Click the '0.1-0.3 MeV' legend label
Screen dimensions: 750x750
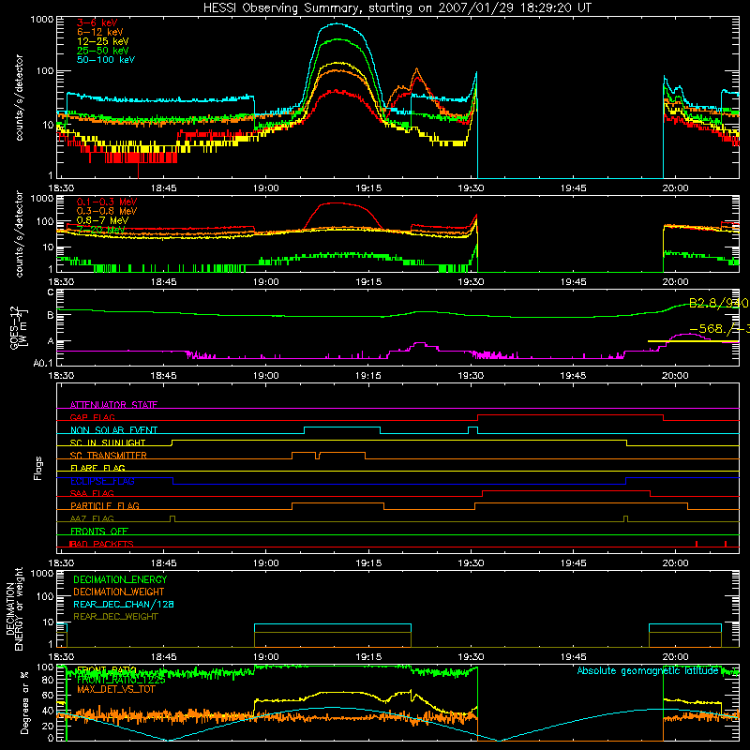coord(107,202)
